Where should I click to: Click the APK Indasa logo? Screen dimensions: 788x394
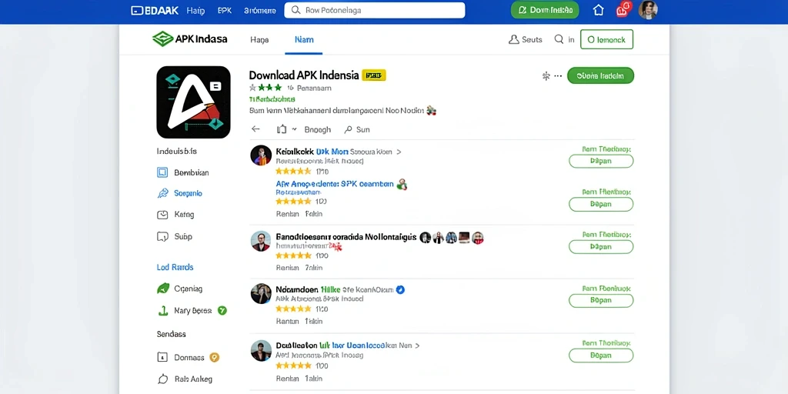[189, 39]
